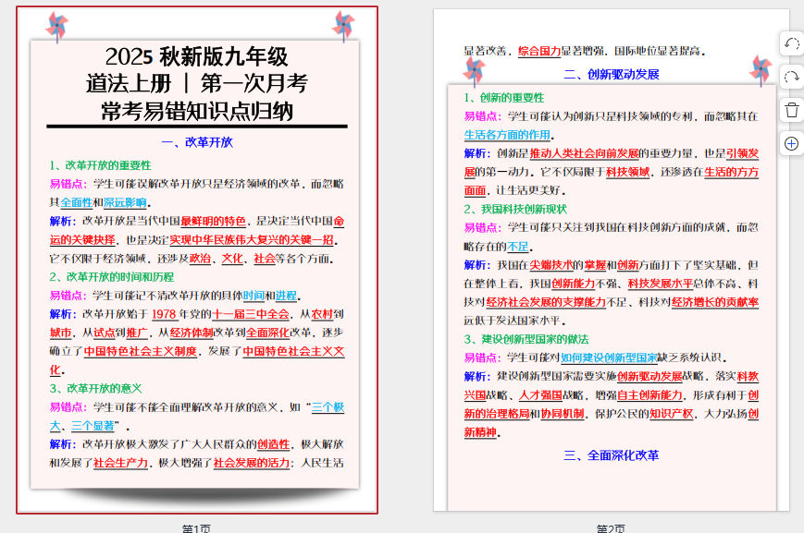Click the 一、改革开放 section heading
804x533 pixels.
coord(196,142)
